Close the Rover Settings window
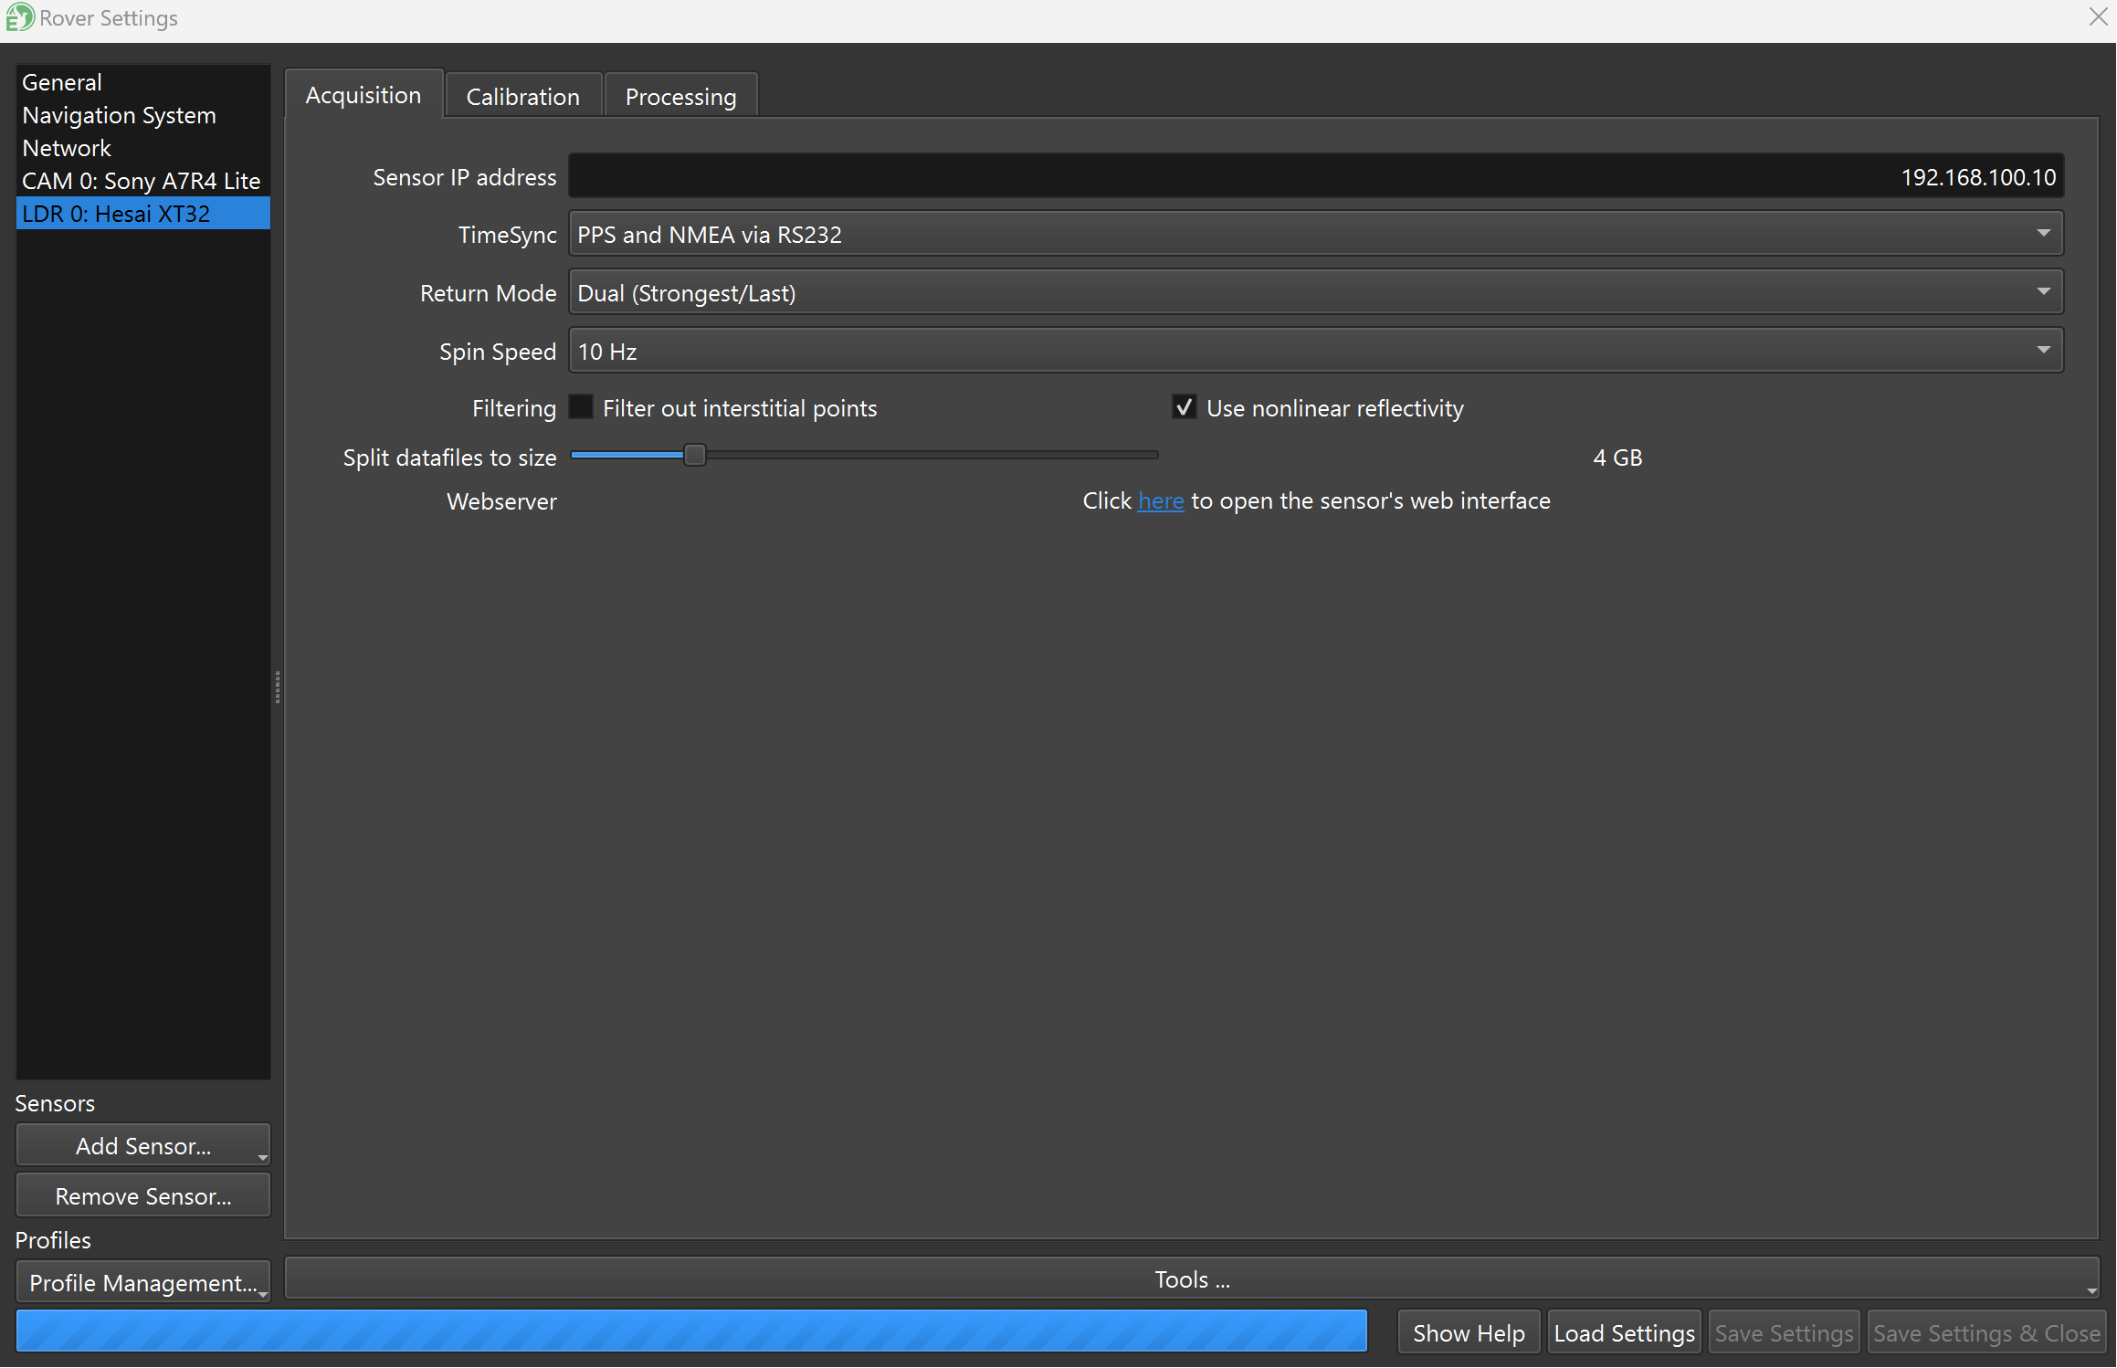 click(x=2098, y=17)
